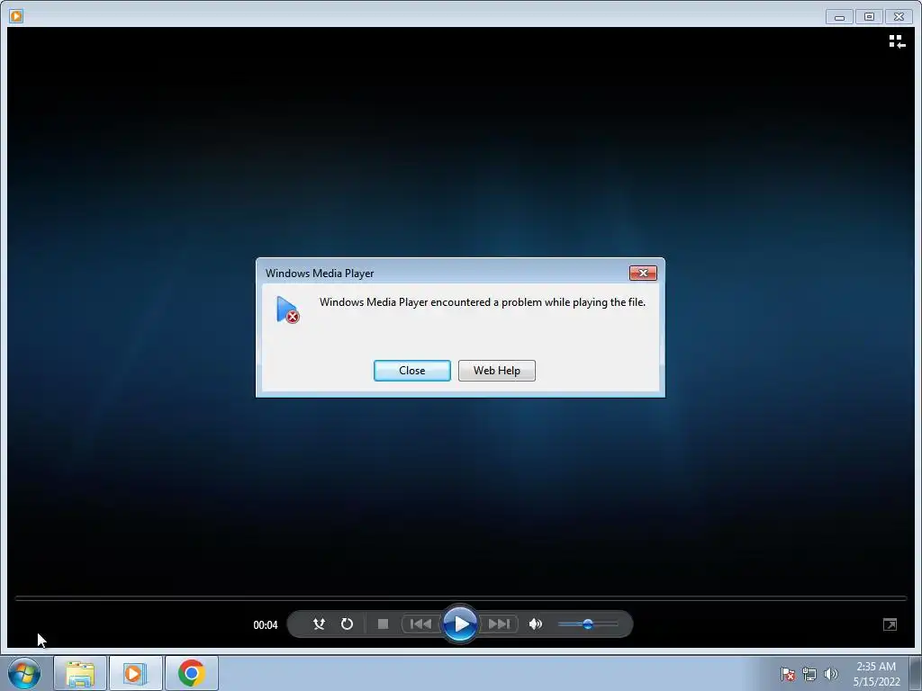
Task: Click the 00:04 elapsed time display
Action: coord(266,625)
